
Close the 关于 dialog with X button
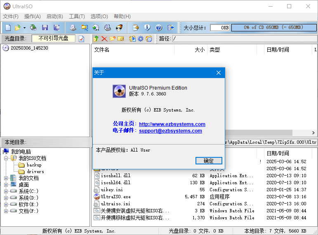click(219, 73)
